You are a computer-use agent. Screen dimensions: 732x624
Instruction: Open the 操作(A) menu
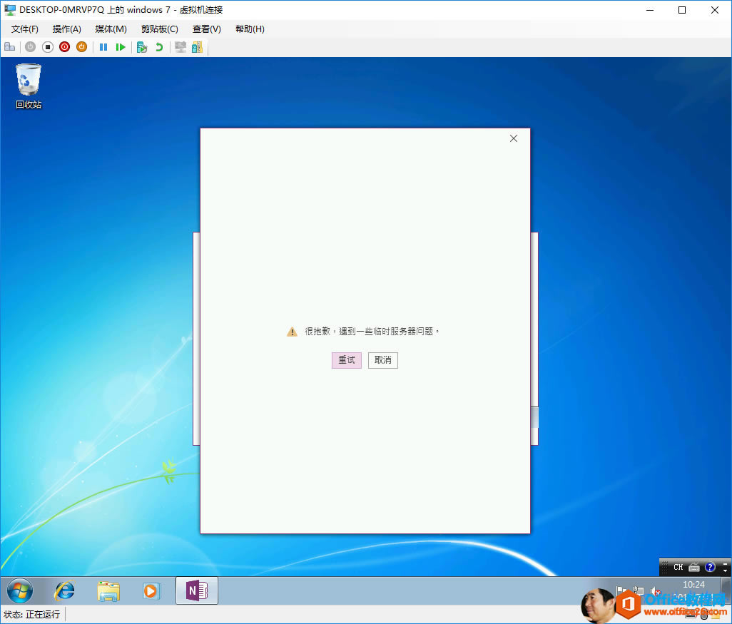pyautogui.click(x=66, y=29)
